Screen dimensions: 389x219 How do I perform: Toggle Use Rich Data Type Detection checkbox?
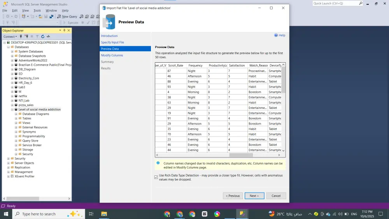[156, 177]
